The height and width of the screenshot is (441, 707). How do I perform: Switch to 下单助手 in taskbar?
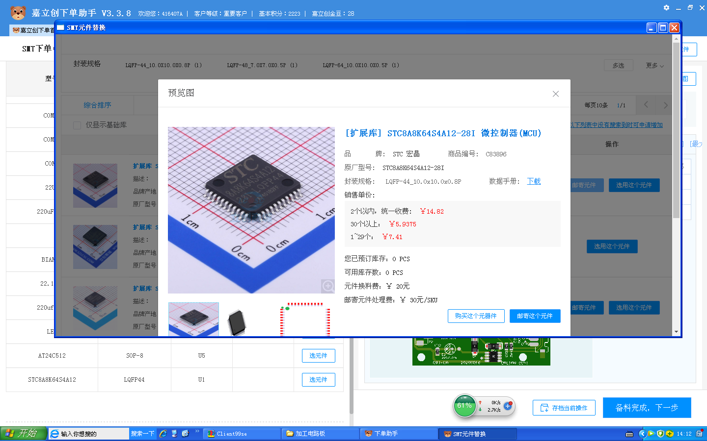[x=399, y=434]
